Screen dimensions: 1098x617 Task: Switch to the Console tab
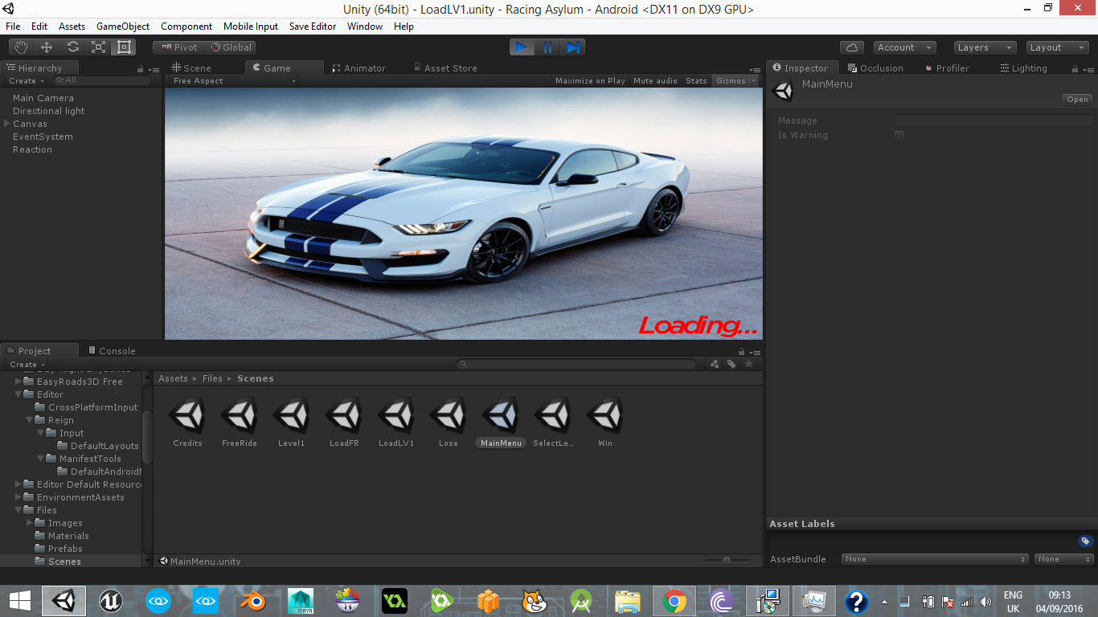tap(112, 351)
